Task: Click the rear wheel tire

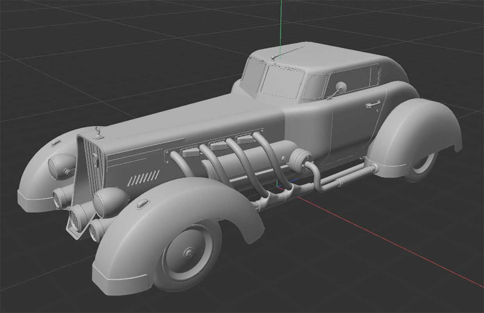Action: (422, 168)
